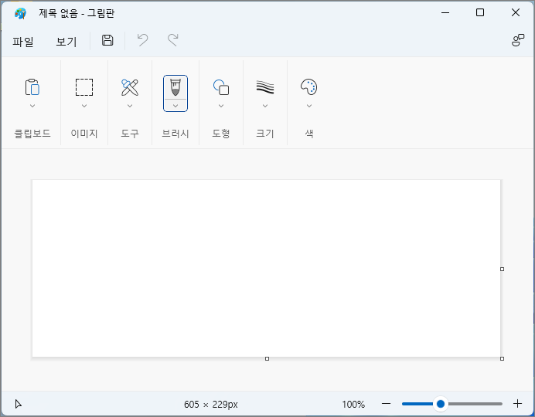Image resolution: width=535 pixels, height=417 pixels.
Task: Click the zoom out minus button
Action: (x=387, y=404)
